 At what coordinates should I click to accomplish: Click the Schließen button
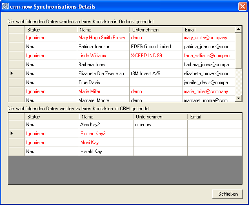click(228, 194)
